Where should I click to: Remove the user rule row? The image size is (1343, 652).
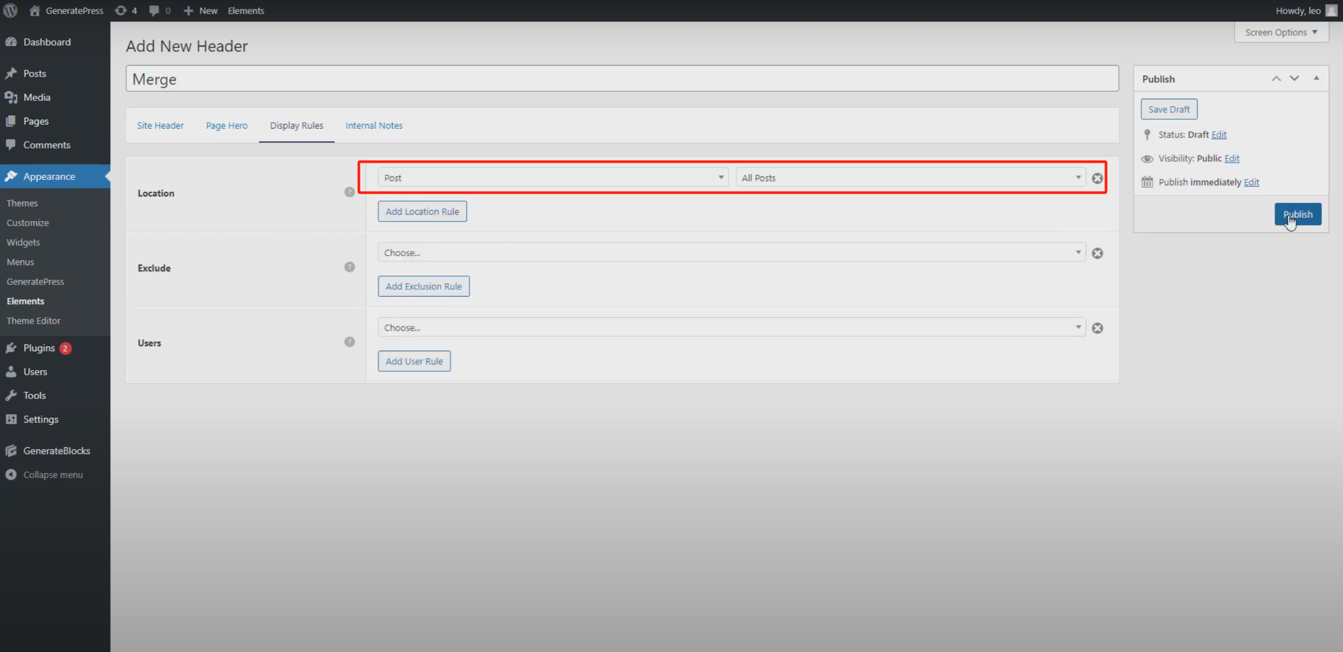point(1097,328)
